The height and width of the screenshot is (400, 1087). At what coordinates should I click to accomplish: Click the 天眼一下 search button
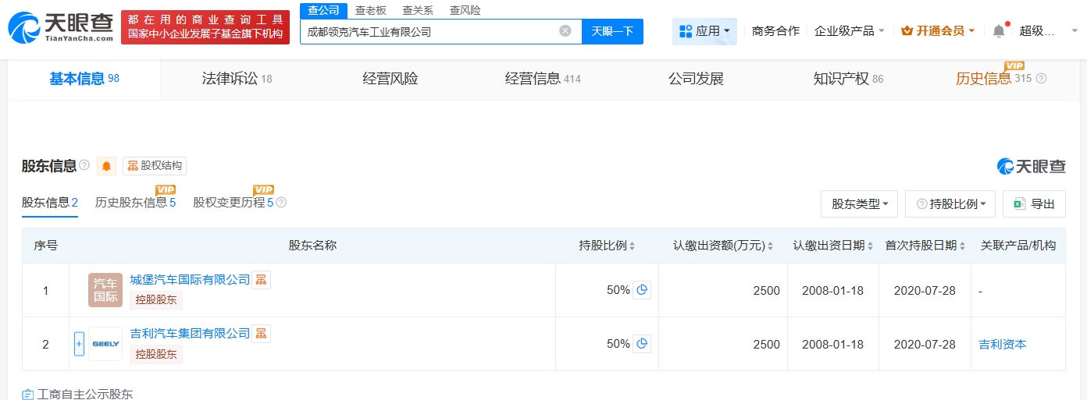(x=612, y=31)
